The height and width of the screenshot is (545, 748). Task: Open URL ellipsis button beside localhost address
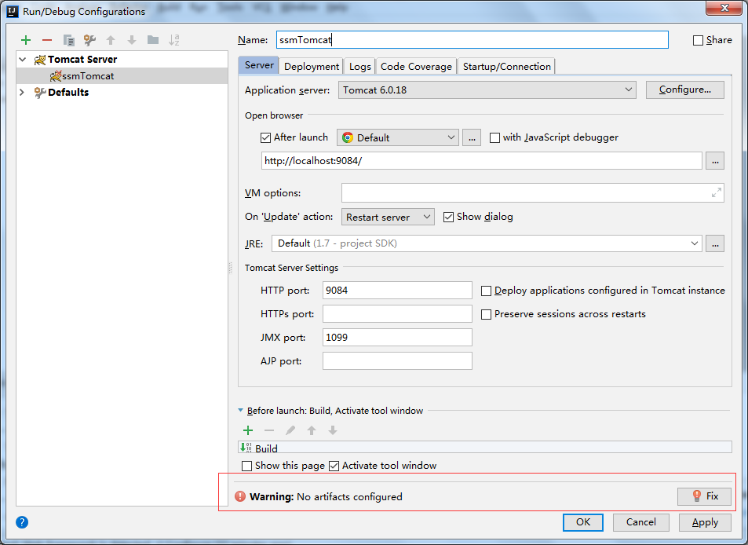(x=715, y=161)
